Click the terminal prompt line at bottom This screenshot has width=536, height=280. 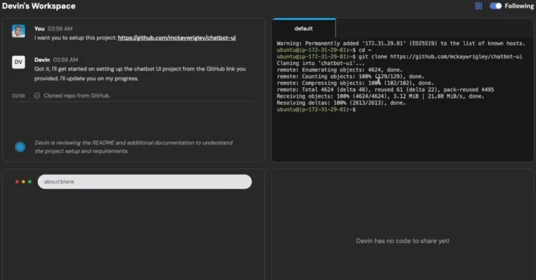tap(316, 109)
